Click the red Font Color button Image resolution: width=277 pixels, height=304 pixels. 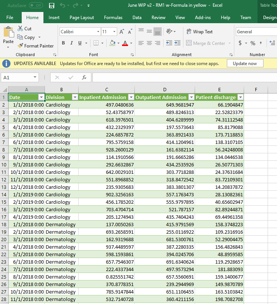click(125, 43)
